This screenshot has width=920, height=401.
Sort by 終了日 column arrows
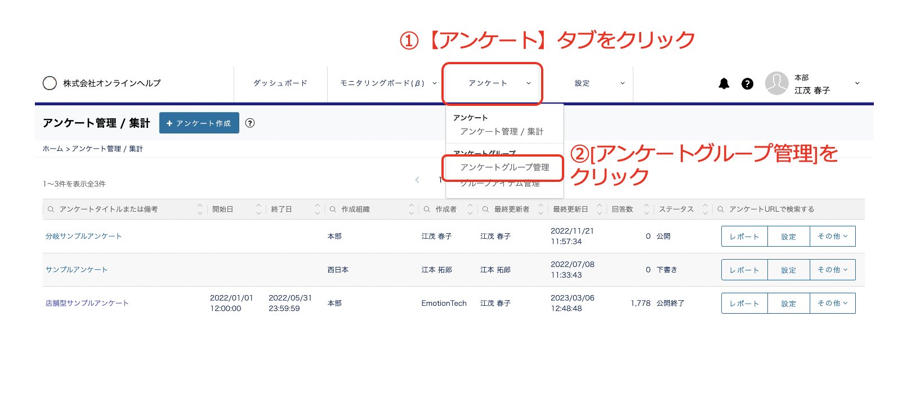(x=318, y=210)
